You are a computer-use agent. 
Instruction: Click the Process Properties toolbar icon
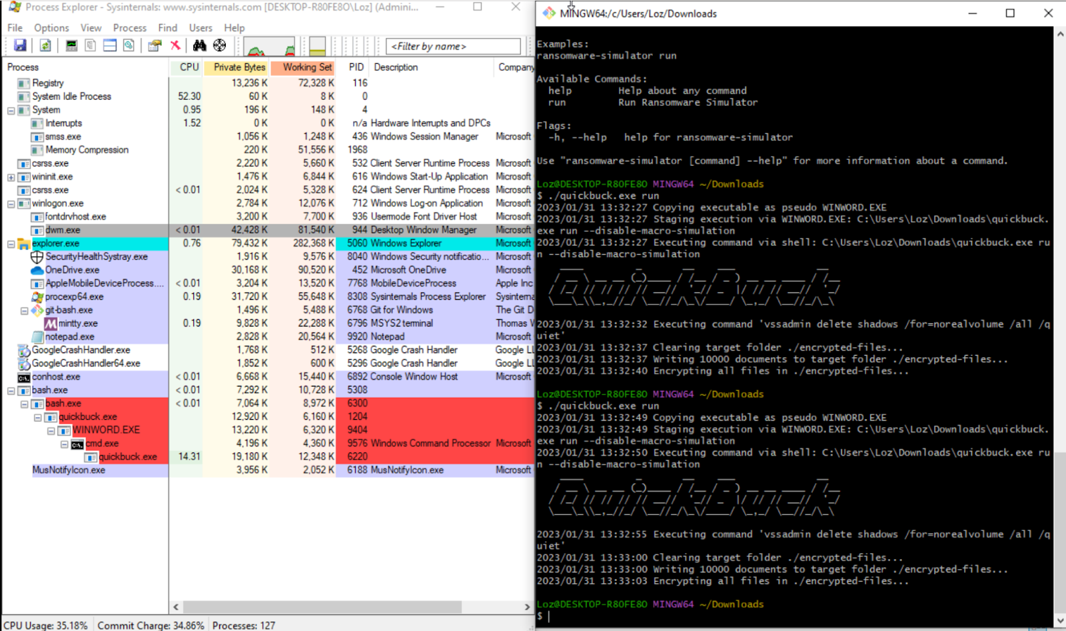point(155,45)
